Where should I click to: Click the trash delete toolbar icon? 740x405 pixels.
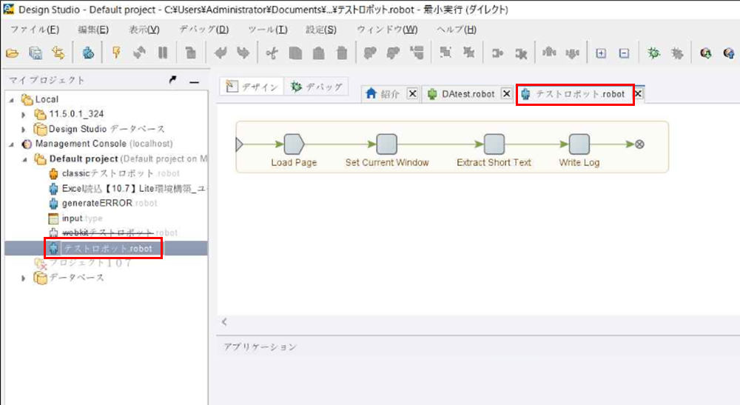[x=342, y=53]
